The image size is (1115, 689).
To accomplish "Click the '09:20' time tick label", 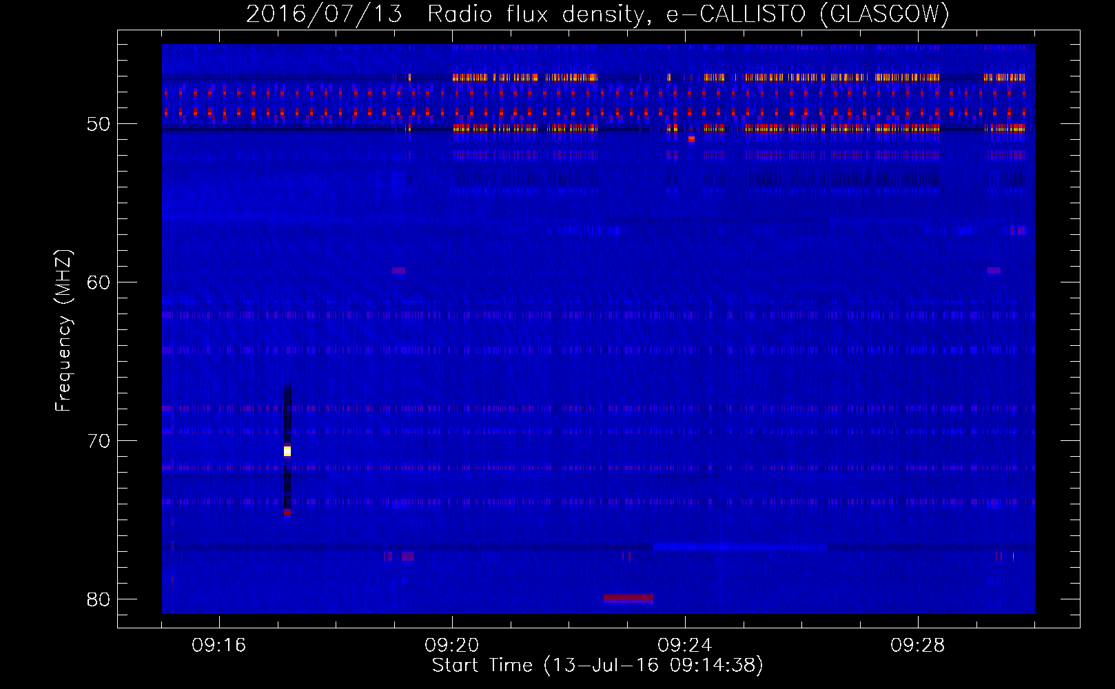I will tap(452, 646).
